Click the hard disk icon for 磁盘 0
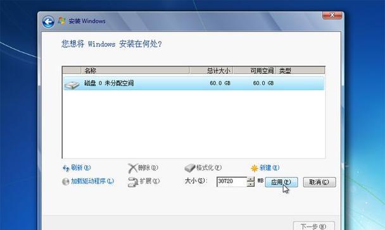Image resolution: width=385 pixels, height=230 pixels. [72, 85]
